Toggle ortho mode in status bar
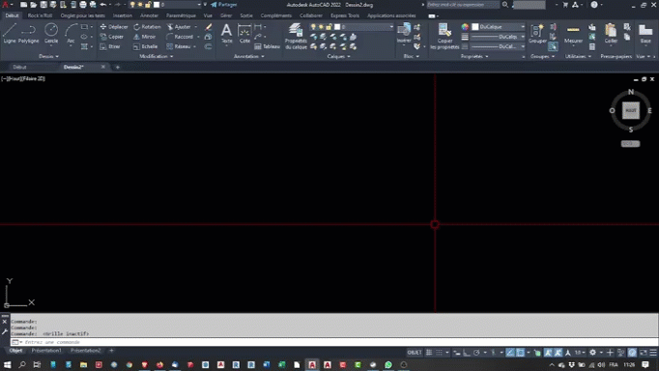The width and height of the screenshot is (659, 371). point(467,353)
